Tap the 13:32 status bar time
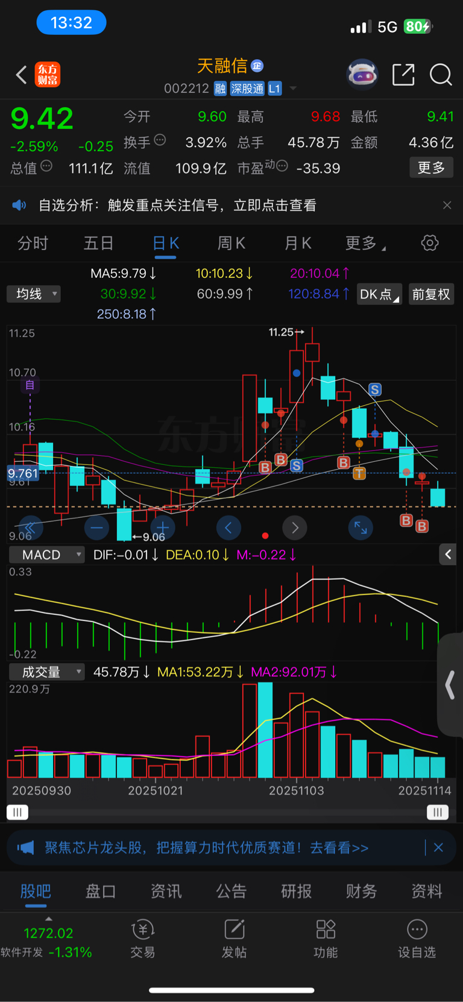The height and width of the screenshot is (1002, 463). 71,23
